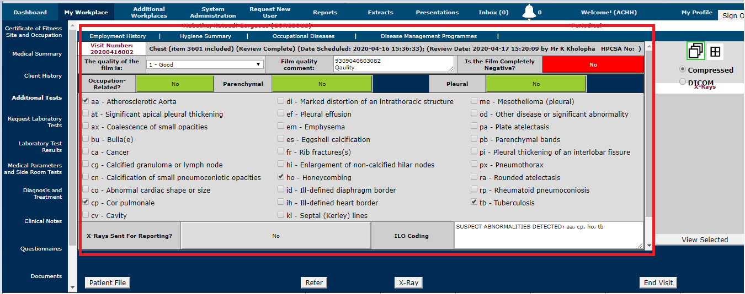
Task: Select the DICOM radio button
Action: pos(683,81)
